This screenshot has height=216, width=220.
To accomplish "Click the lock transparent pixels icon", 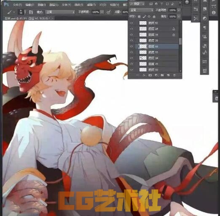I will (139, 17).
